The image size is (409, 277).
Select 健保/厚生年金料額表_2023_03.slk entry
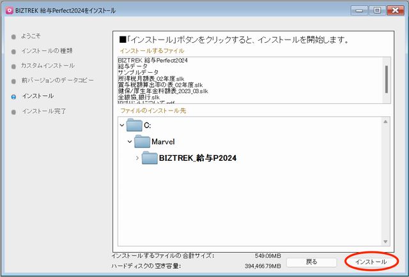(x=163, y=91)
